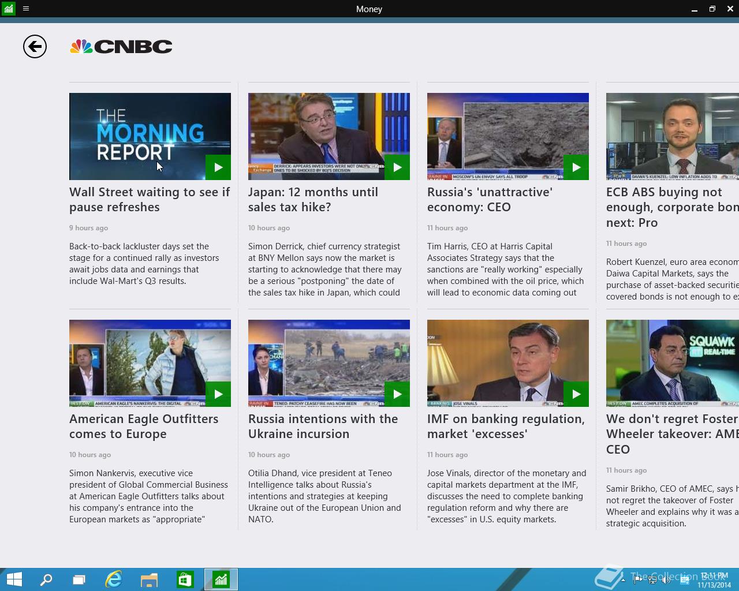Select the Robert Kuenzel Daiwa summary text

[x=673, y=279]
